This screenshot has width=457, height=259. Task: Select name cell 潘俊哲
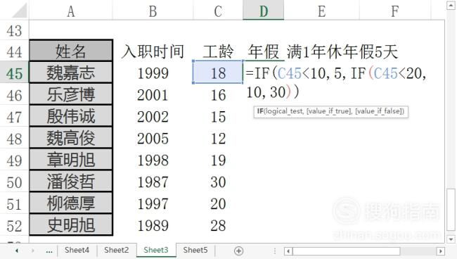pos(71,181)
